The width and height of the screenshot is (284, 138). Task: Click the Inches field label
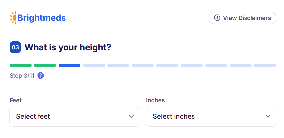(155, 100)
